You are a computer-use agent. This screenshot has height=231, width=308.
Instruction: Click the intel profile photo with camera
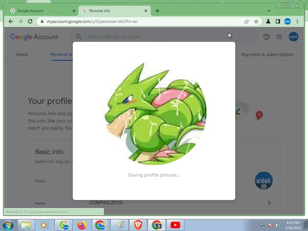263,181
